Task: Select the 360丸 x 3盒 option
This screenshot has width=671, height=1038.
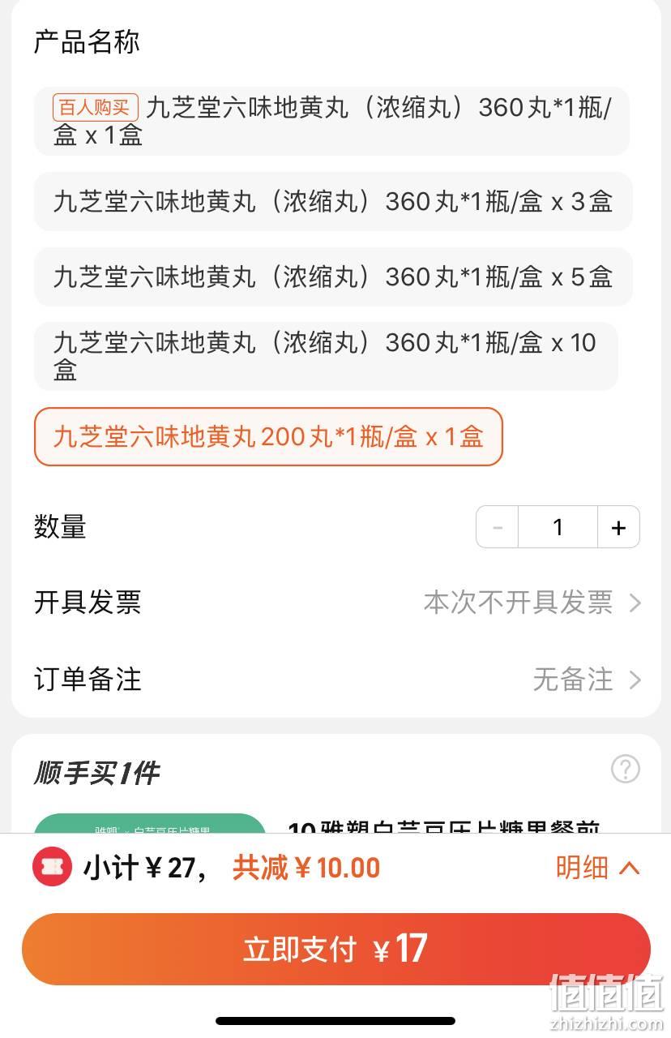Action: tap(333, 201)
